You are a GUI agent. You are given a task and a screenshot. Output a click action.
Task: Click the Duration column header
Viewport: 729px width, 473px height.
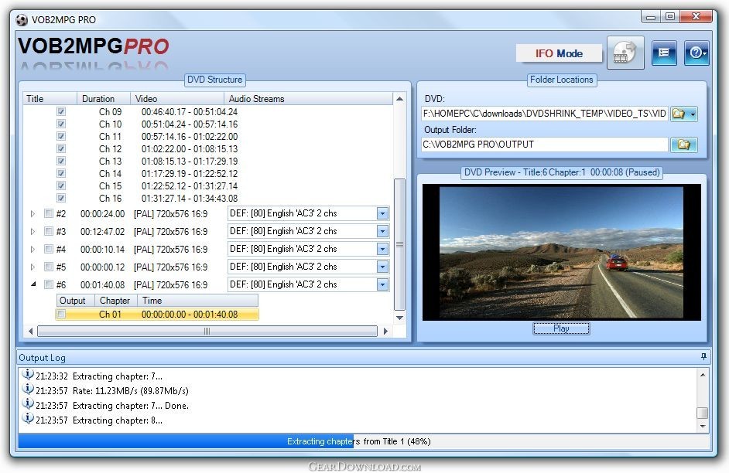[103, 98]
